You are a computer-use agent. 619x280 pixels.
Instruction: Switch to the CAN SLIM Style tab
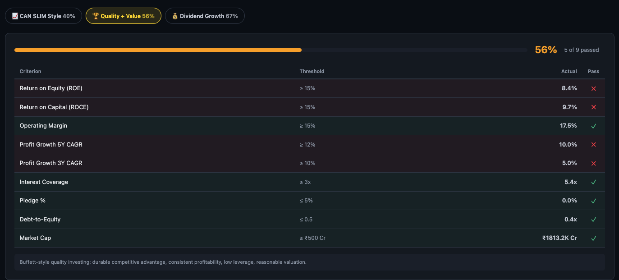43,15
